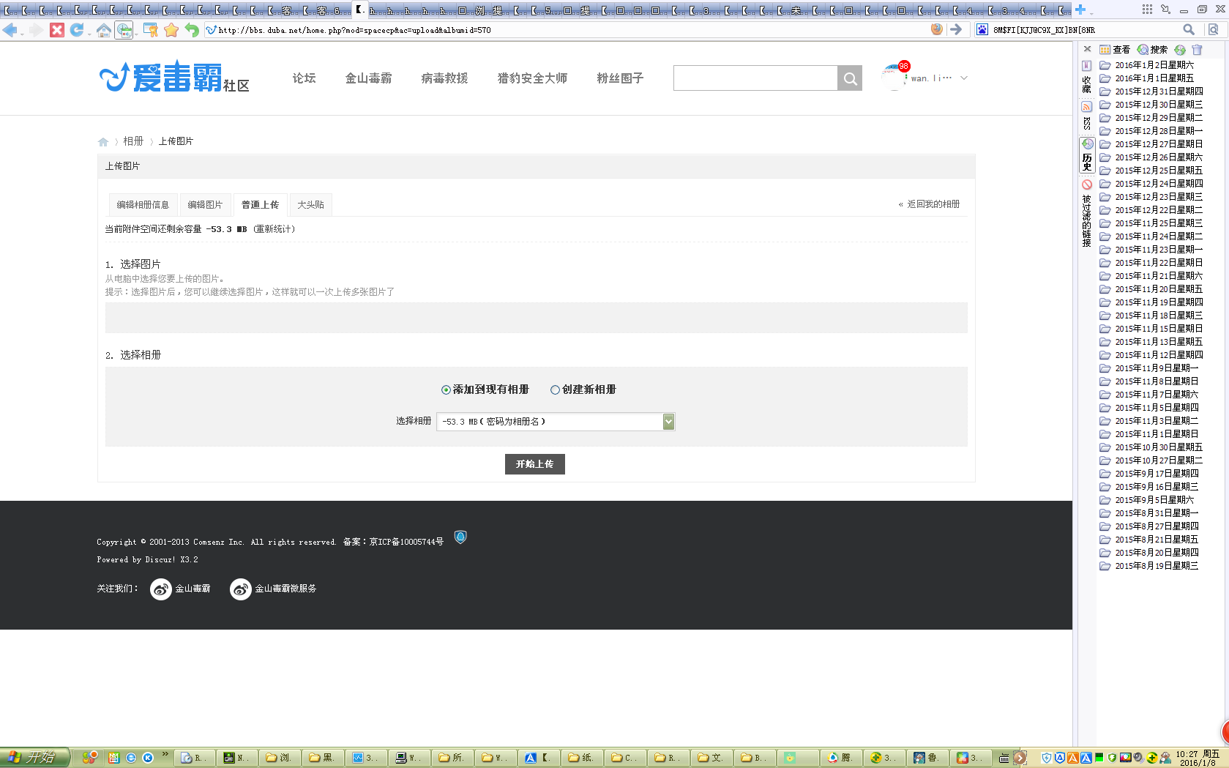This screenshot has width=1229, height=768.
Task: Open the 粉丝圈子 nav menu item
Action: 620,78
